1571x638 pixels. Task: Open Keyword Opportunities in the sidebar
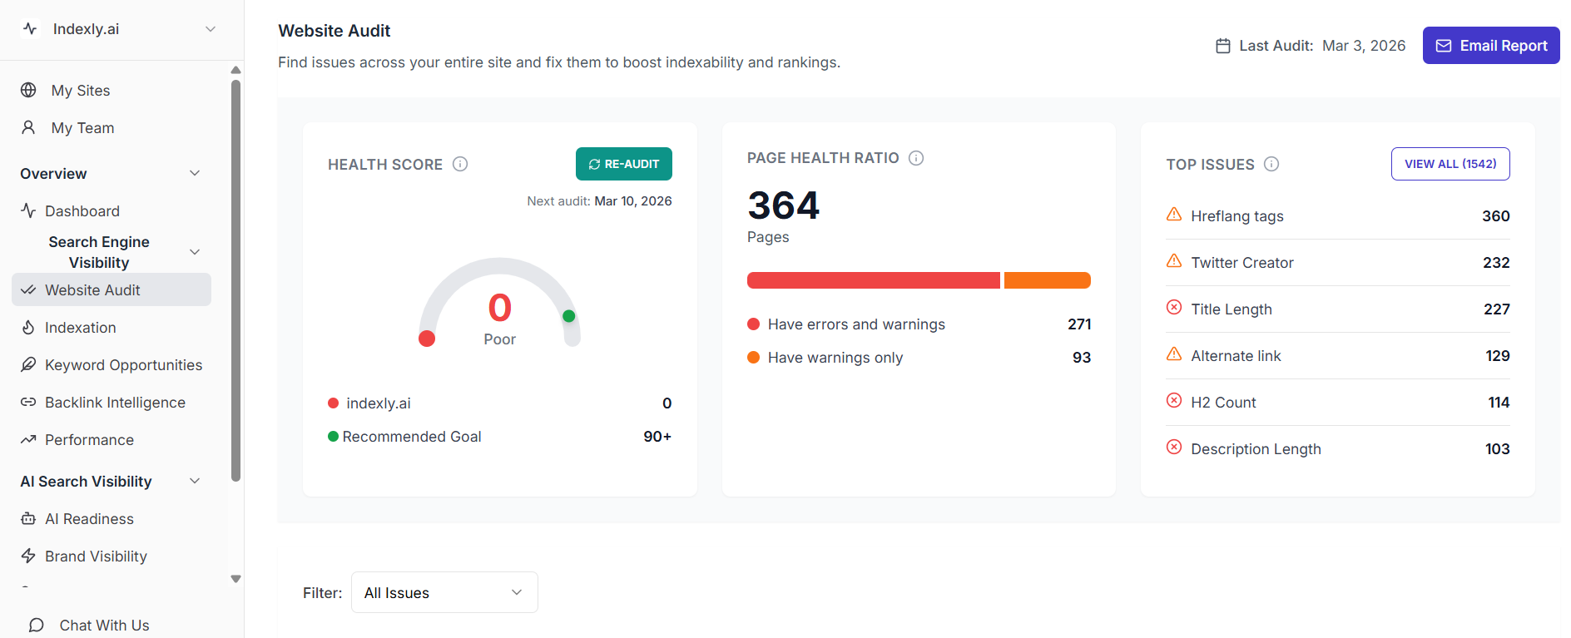pos(123,364)
